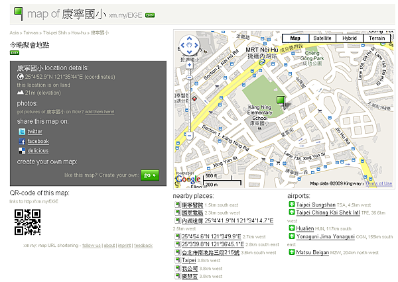Screen dimensions: 398x282
Task: Click Taiwan in the breadcrumb
Action: (x=31, y=32)
